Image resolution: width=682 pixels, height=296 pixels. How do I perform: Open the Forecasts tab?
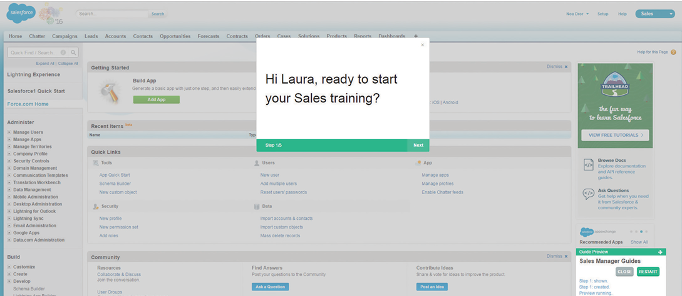tap(209, 36)
